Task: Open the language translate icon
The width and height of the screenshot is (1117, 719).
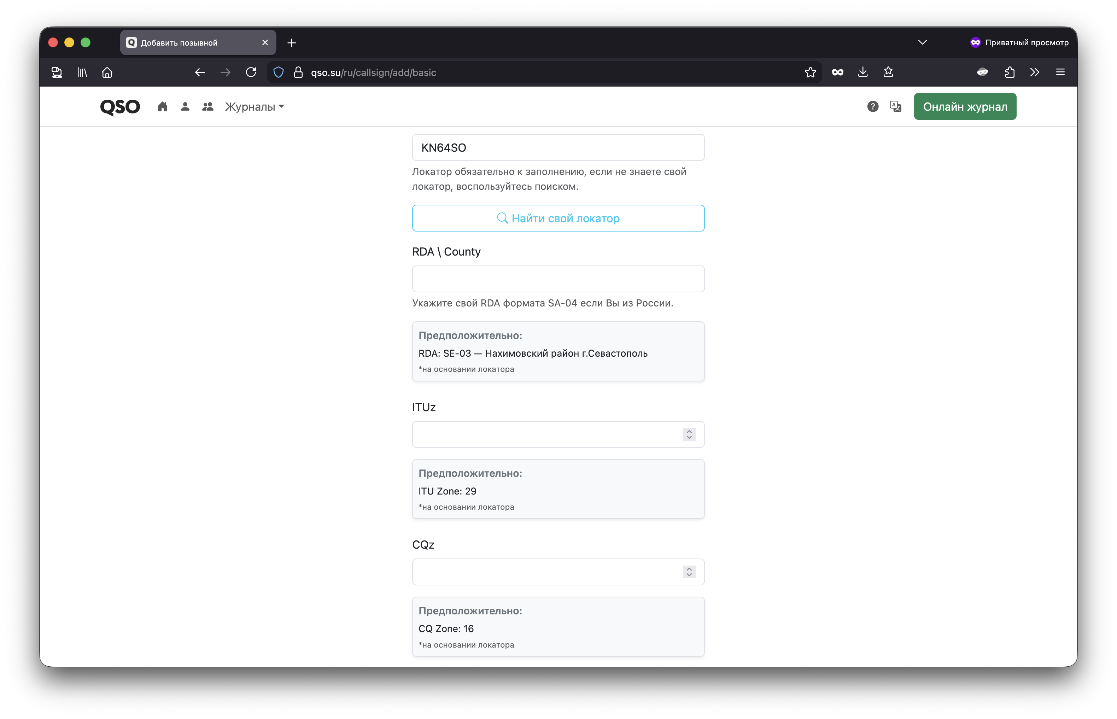Action: 895,106
